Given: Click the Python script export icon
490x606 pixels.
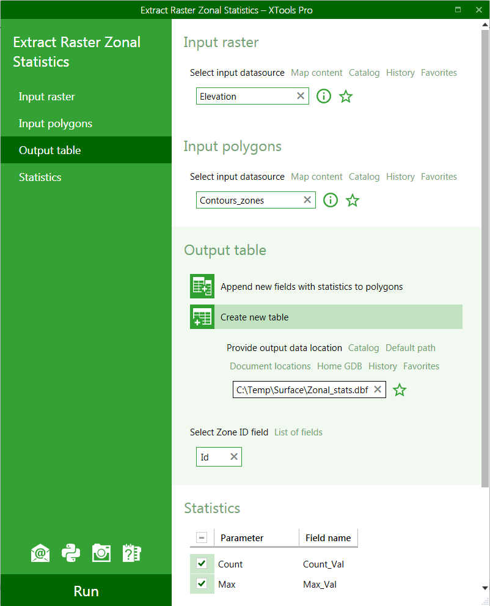Looking at the screenshot, I should tap(71, 553).
